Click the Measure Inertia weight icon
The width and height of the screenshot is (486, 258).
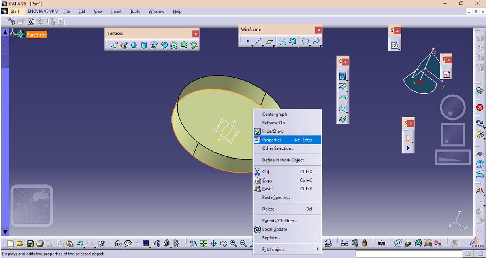tap(364, 243)
